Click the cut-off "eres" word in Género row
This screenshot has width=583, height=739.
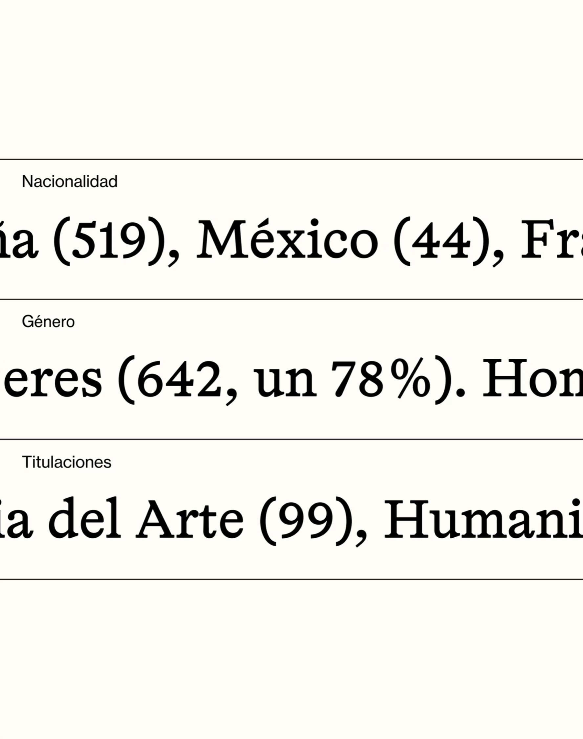51,382
